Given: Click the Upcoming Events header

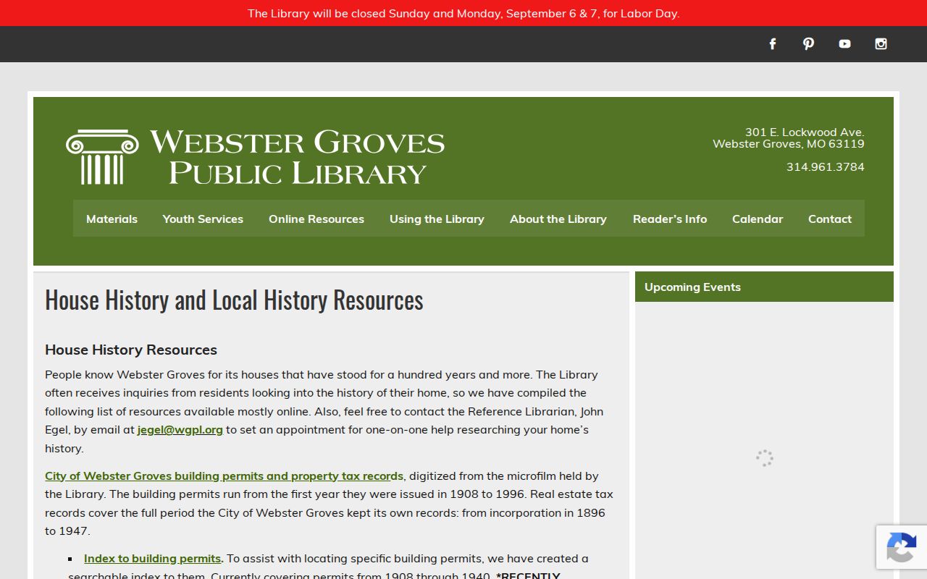Looking at the screenshot, I should click(x=764, y=287).
